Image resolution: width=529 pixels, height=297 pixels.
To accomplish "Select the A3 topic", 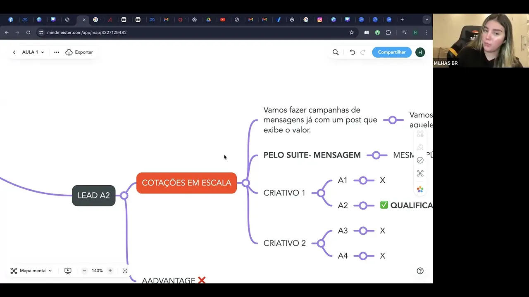I will coord(343,231).
